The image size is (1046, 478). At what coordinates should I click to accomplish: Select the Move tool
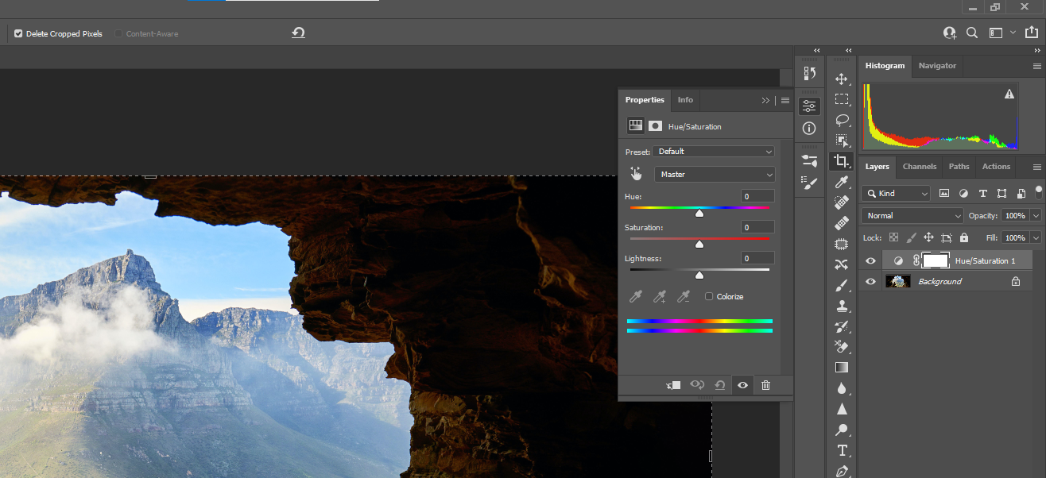pos(842,79)
